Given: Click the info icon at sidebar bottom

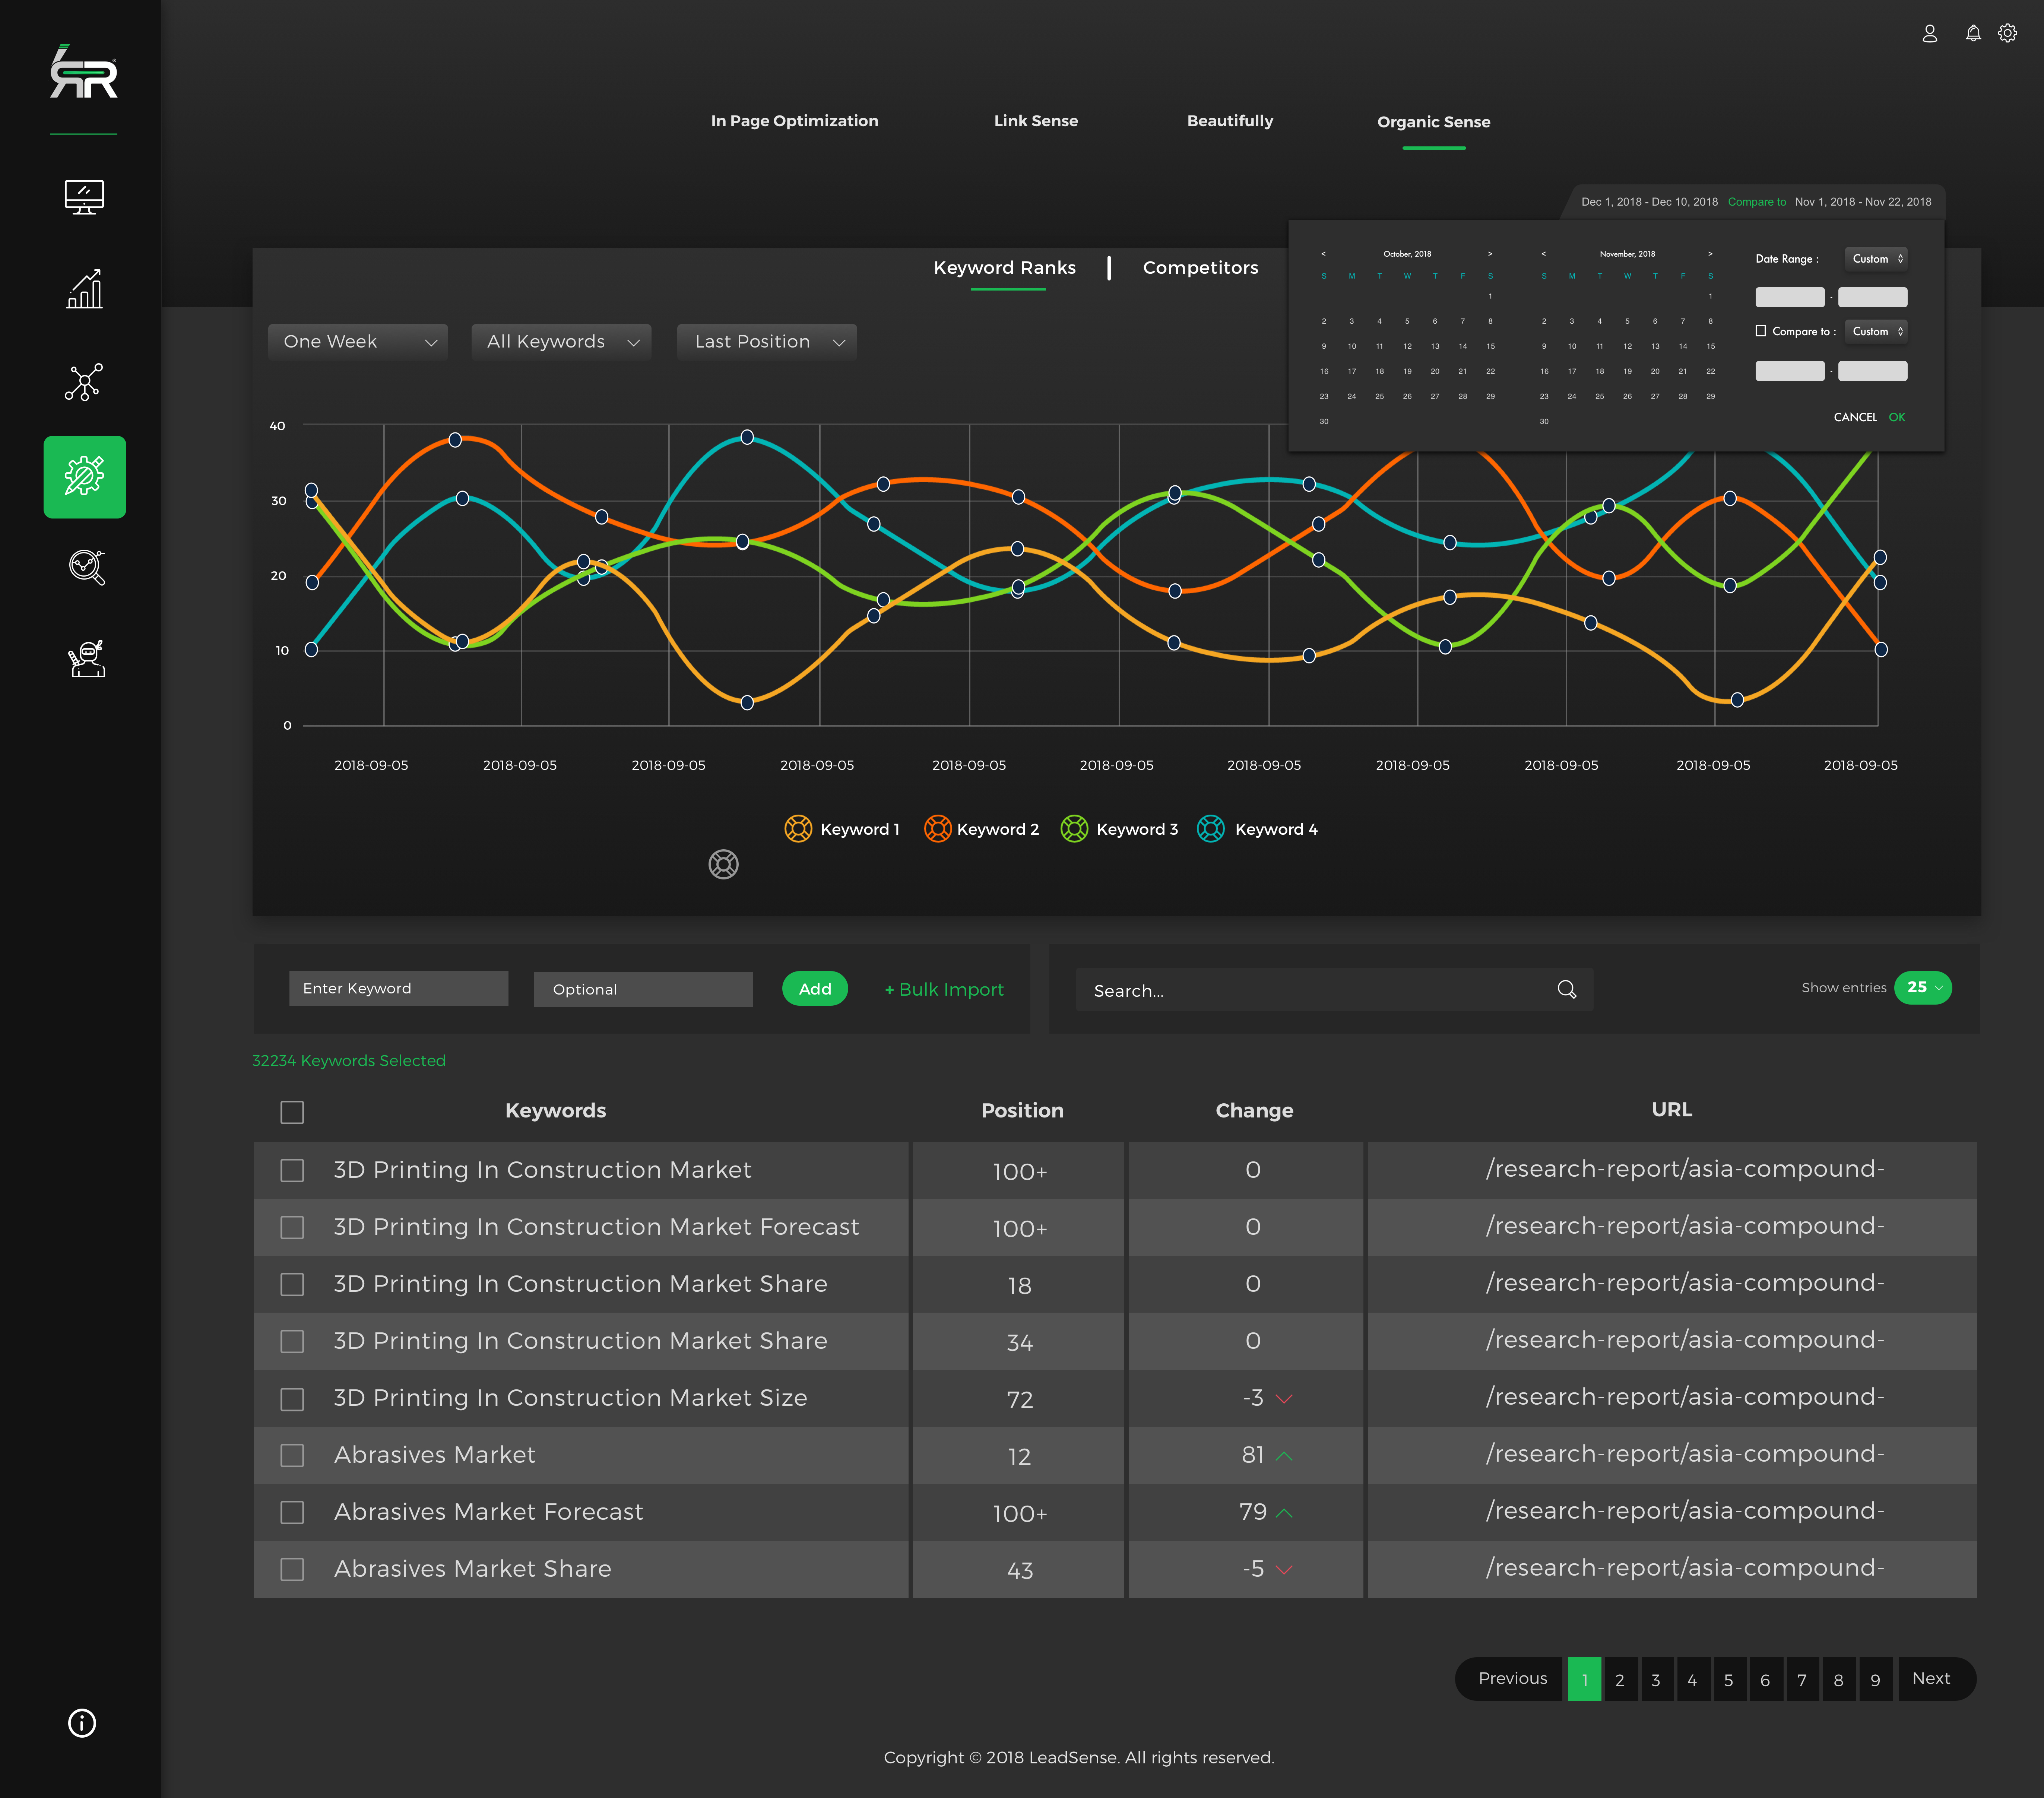Looking at the screenshot, I should coord(82,1723).
